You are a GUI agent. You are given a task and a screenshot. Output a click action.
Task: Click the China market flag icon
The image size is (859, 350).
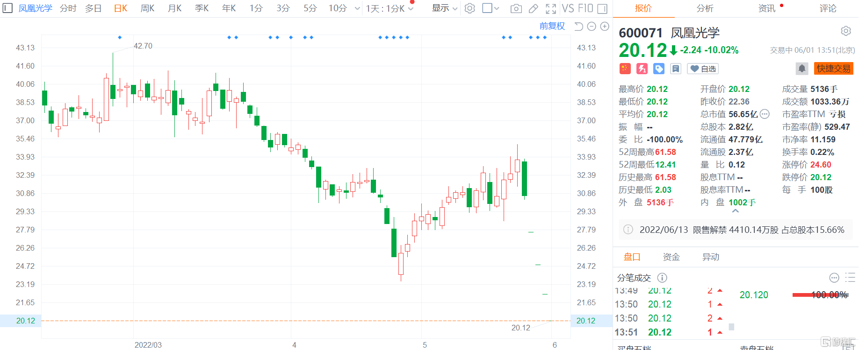[625, 69]
